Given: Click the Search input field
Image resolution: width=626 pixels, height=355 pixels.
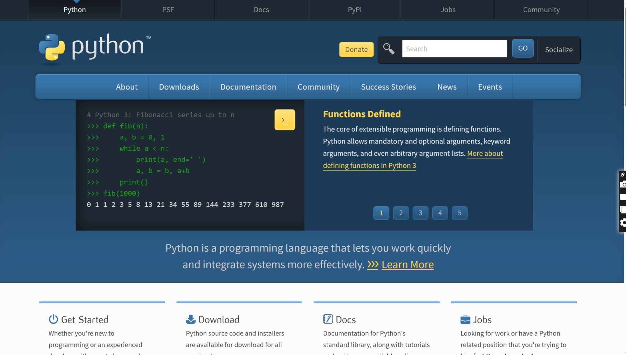Looking at the screenshot, I should 455,48.
